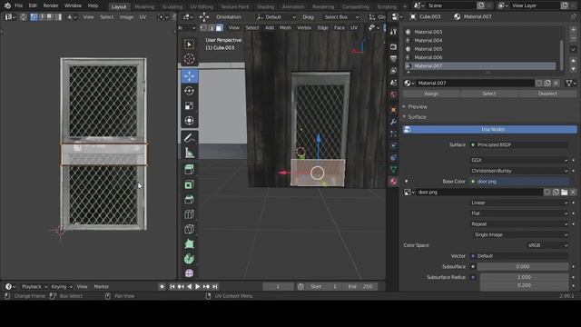581x327 pixels.
Task: Move material slot down
Action: tap(573, 69)
